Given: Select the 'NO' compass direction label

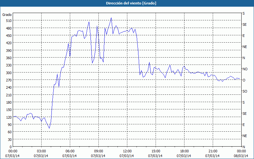Looking at the screenshot, I should (x=245, y=69).
